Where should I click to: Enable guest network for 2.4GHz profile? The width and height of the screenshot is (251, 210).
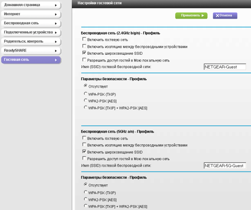(x=84, y=39)
